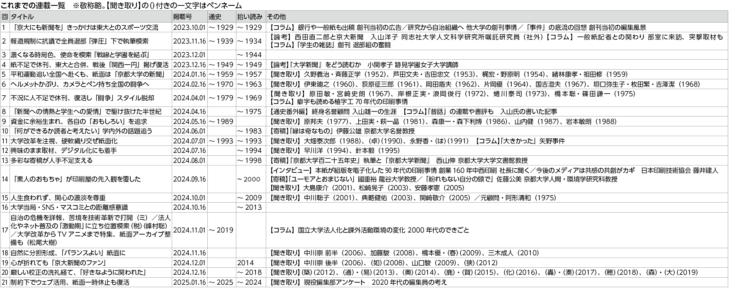Click the 2024.11.01 date cell
Viewport: 729px width, 288px height.
click(x=189, y=230)
